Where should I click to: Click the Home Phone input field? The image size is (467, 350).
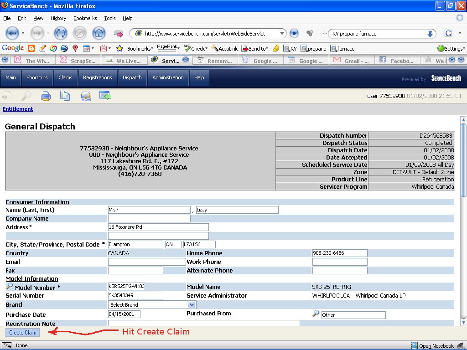point(339,253)
